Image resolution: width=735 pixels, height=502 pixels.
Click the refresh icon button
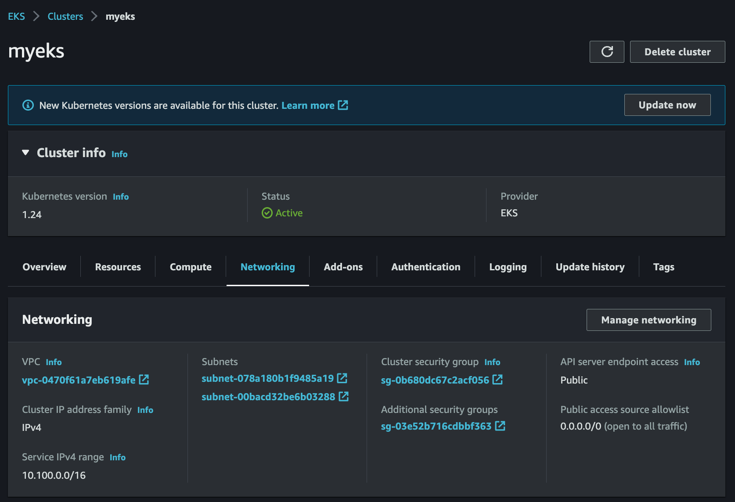(x=607, y=52)
